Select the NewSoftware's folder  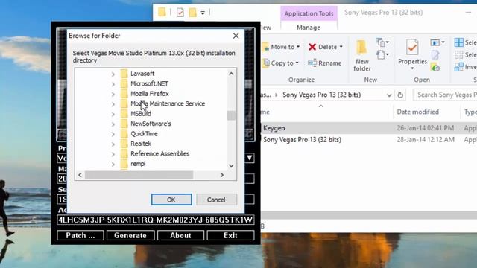[151, 124]
